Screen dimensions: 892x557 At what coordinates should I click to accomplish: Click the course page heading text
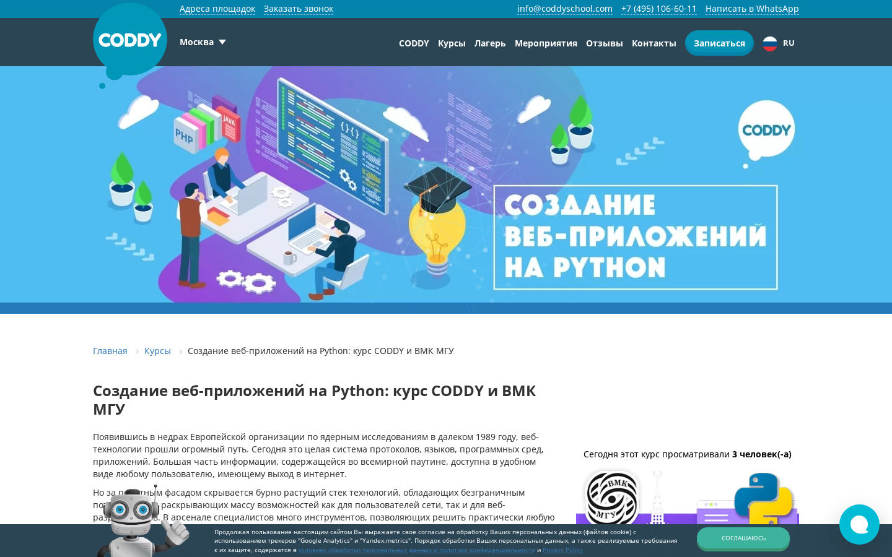(315, 400)
